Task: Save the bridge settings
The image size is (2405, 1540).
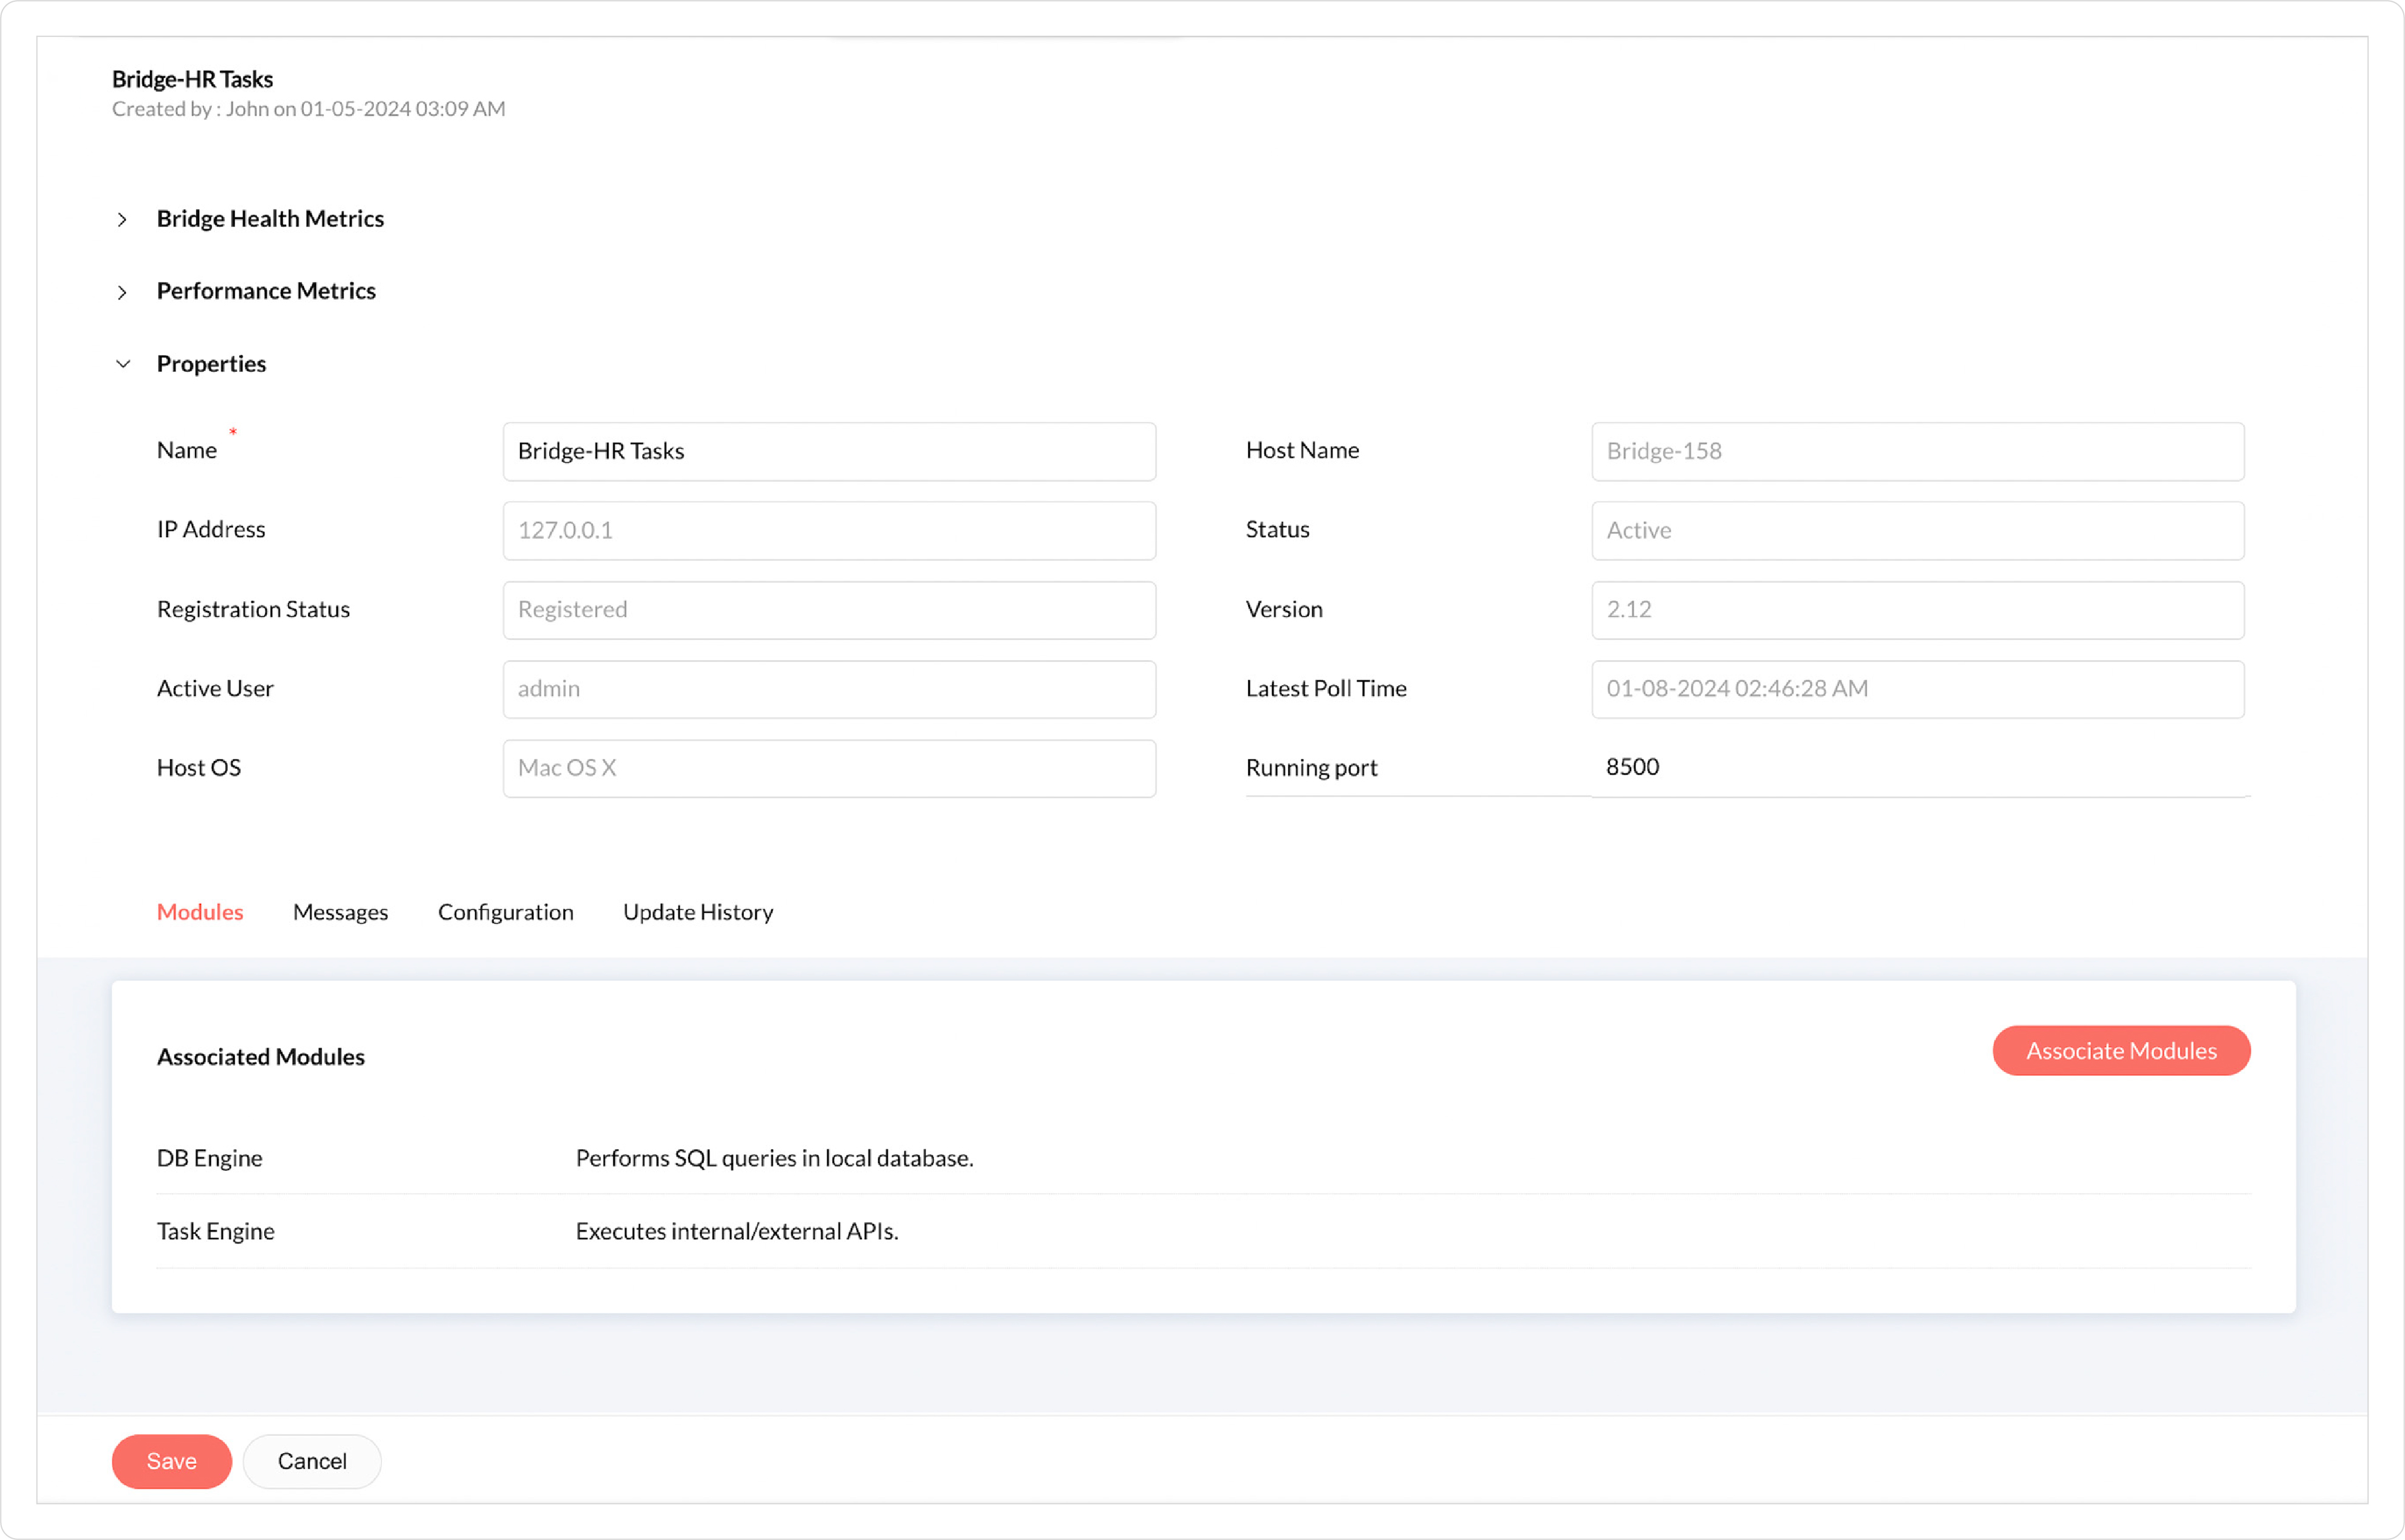Action: click(171, 1461)
